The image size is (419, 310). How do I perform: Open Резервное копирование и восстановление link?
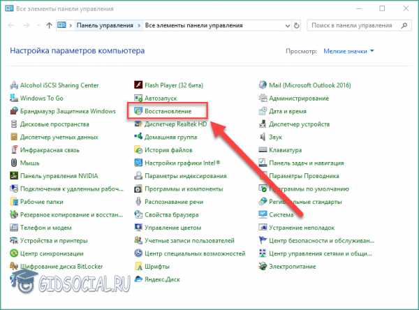click(72, 215)
